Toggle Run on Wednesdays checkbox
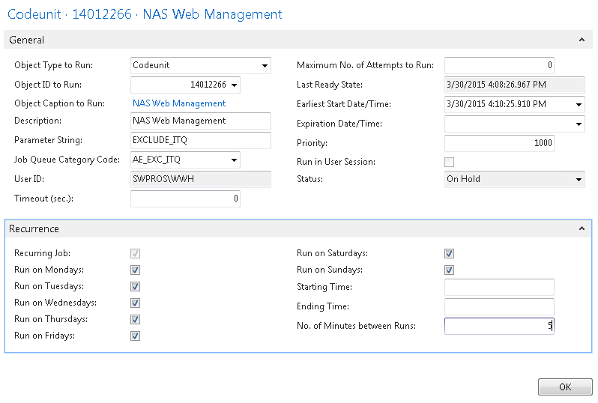The image size is (598, 403). coord(136,303)
